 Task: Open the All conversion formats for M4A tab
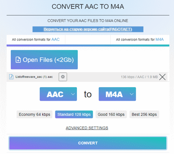pyautogui.click(x=140, y=39)
